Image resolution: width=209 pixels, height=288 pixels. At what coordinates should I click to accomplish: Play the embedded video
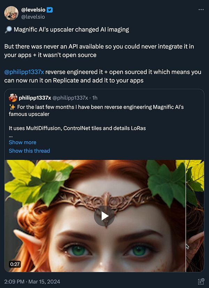(x=104, y=216)
